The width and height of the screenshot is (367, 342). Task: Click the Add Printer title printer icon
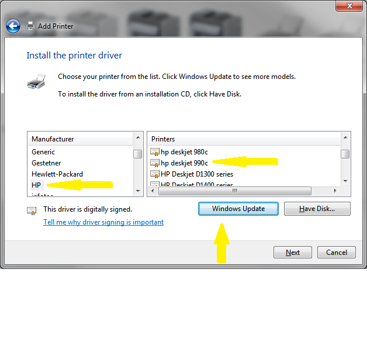(30, 26)
